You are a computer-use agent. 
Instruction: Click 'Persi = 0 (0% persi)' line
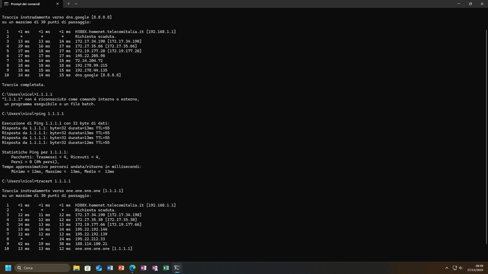coord(35,162)
